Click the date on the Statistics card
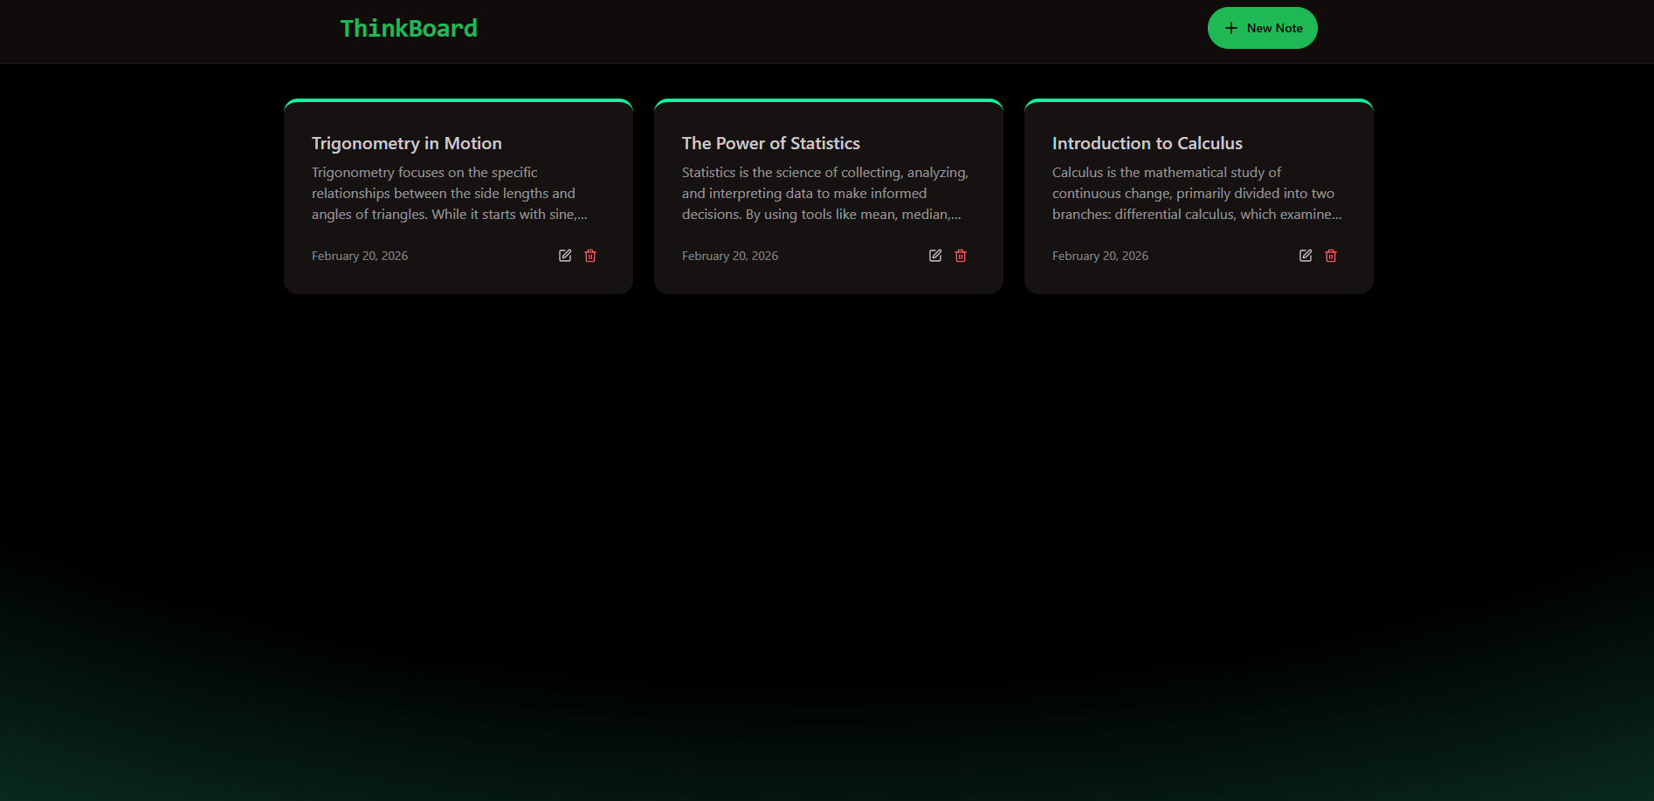 [x=729, y=256]
